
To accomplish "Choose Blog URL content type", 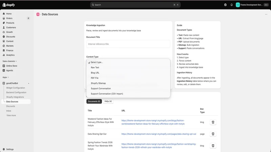I will 128,73.
